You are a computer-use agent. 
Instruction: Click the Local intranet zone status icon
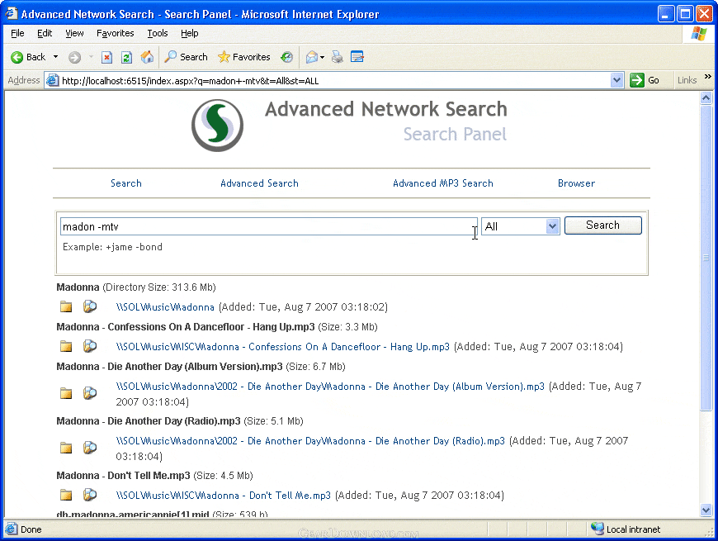(x=598, y=529)
